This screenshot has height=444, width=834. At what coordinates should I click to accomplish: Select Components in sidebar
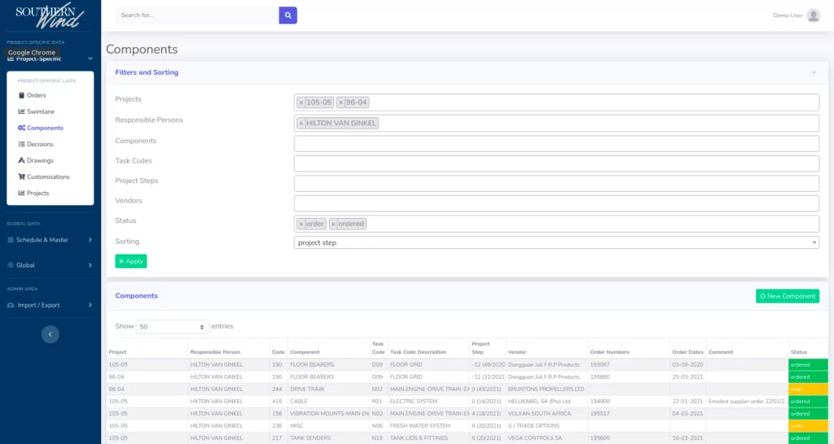(x=41, y=128)
